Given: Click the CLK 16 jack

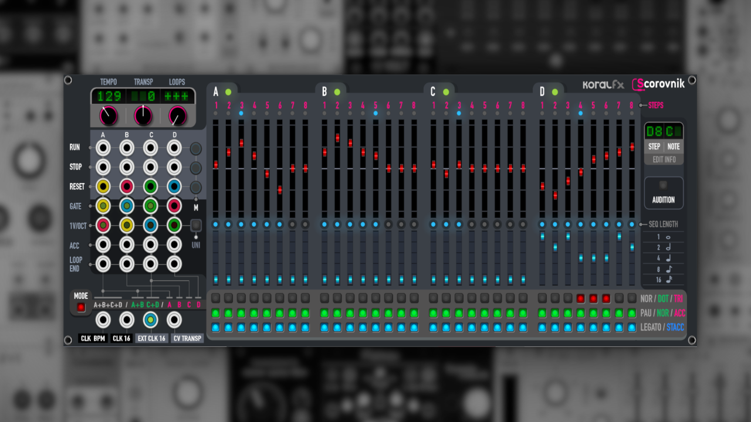Looking at the screenshot, I should 127,319.
